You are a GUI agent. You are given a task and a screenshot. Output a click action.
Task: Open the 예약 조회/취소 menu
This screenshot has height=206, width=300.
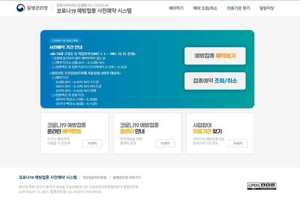pos(205,8)
